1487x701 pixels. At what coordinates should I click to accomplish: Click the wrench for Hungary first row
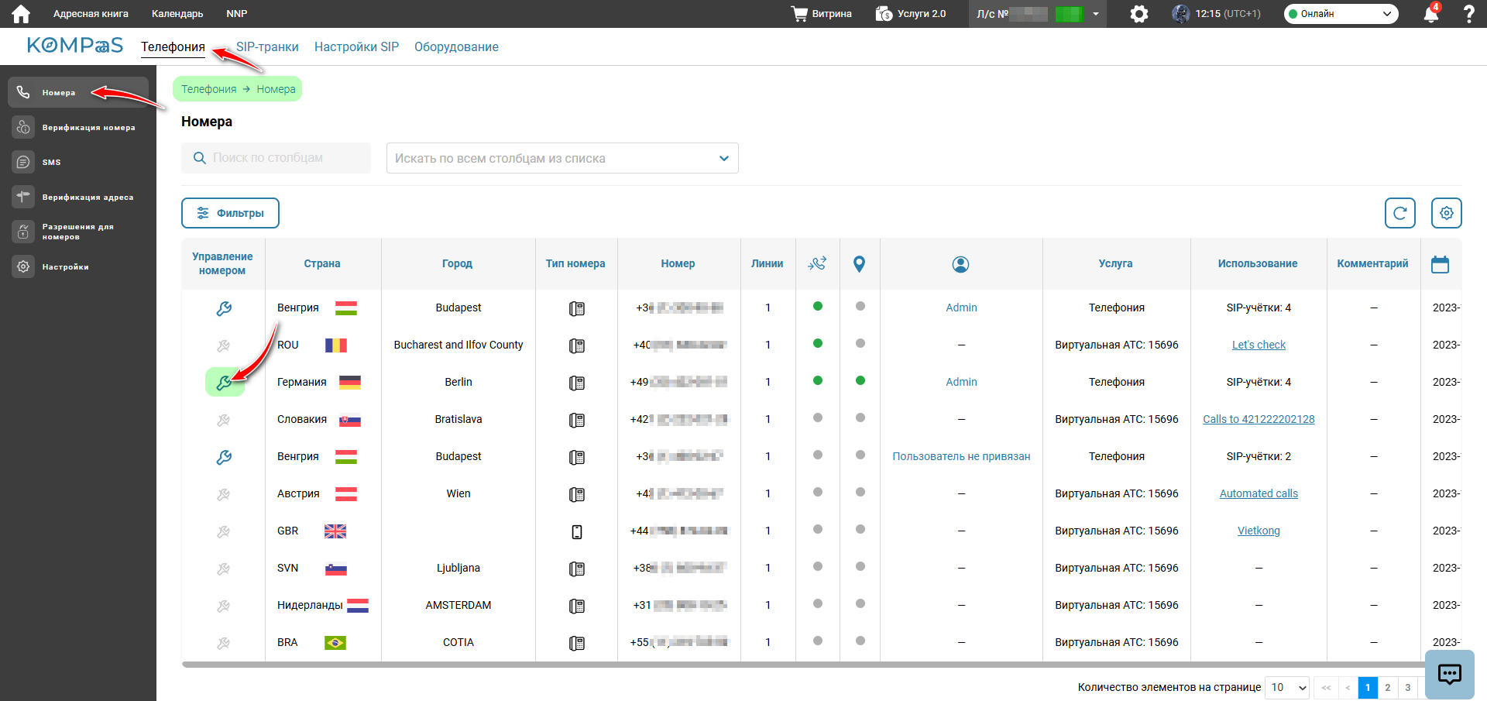pos(224,308)
